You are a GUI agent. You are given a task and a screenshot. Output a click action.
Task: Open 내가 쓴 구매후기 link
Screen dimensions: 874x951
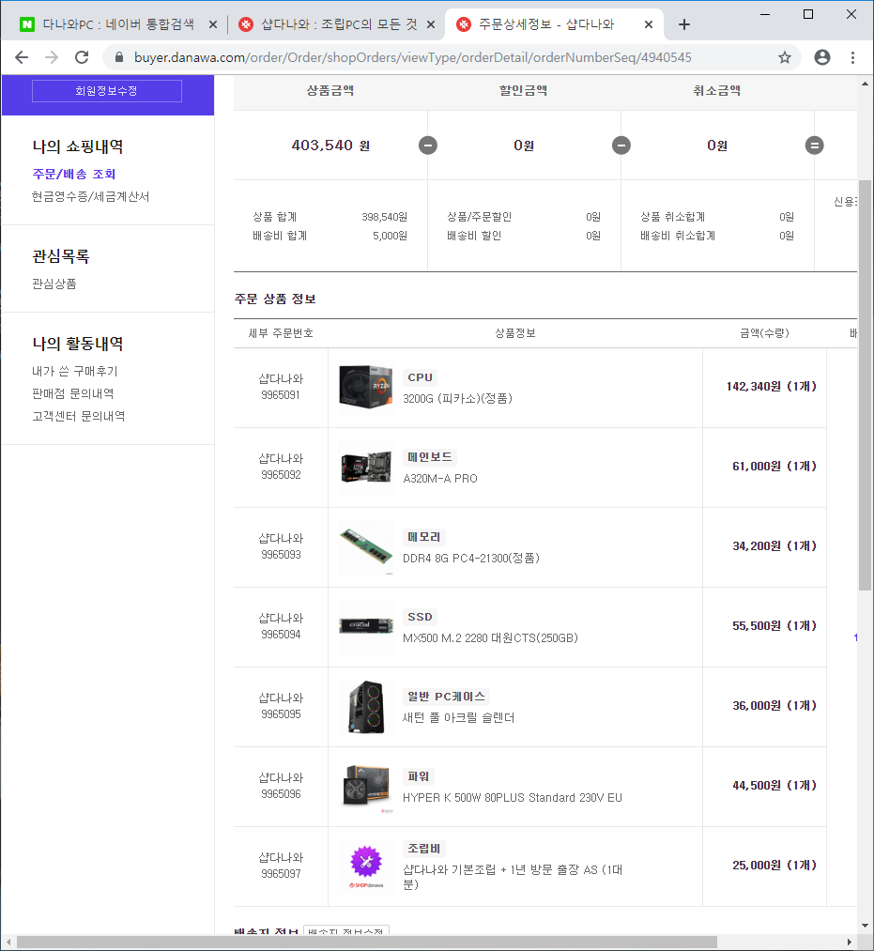coord(75,371)
